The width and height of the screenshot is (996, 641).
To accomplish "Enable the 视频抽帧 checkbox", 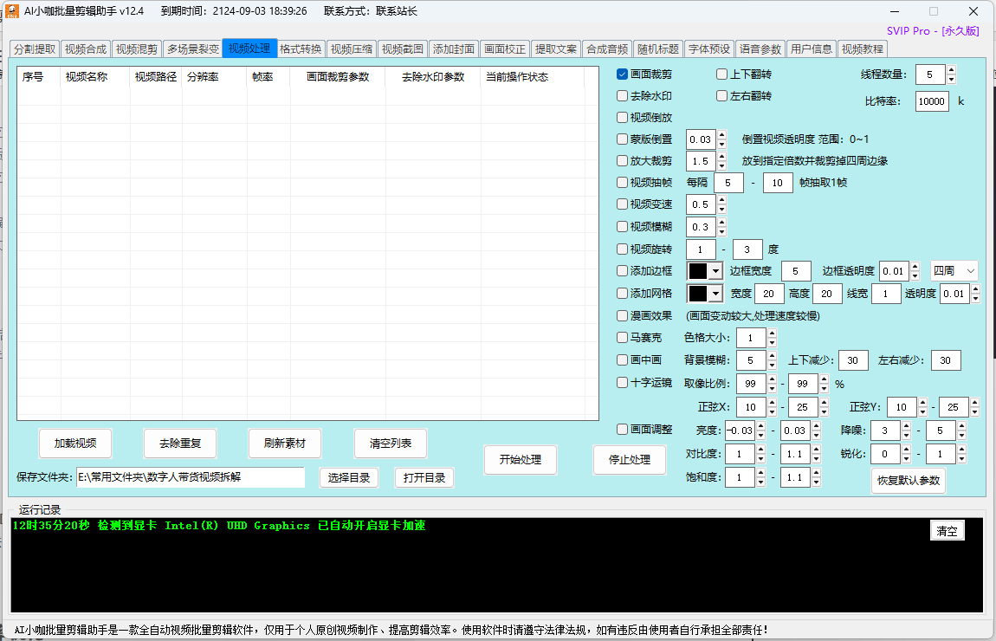I will (623, 182).
